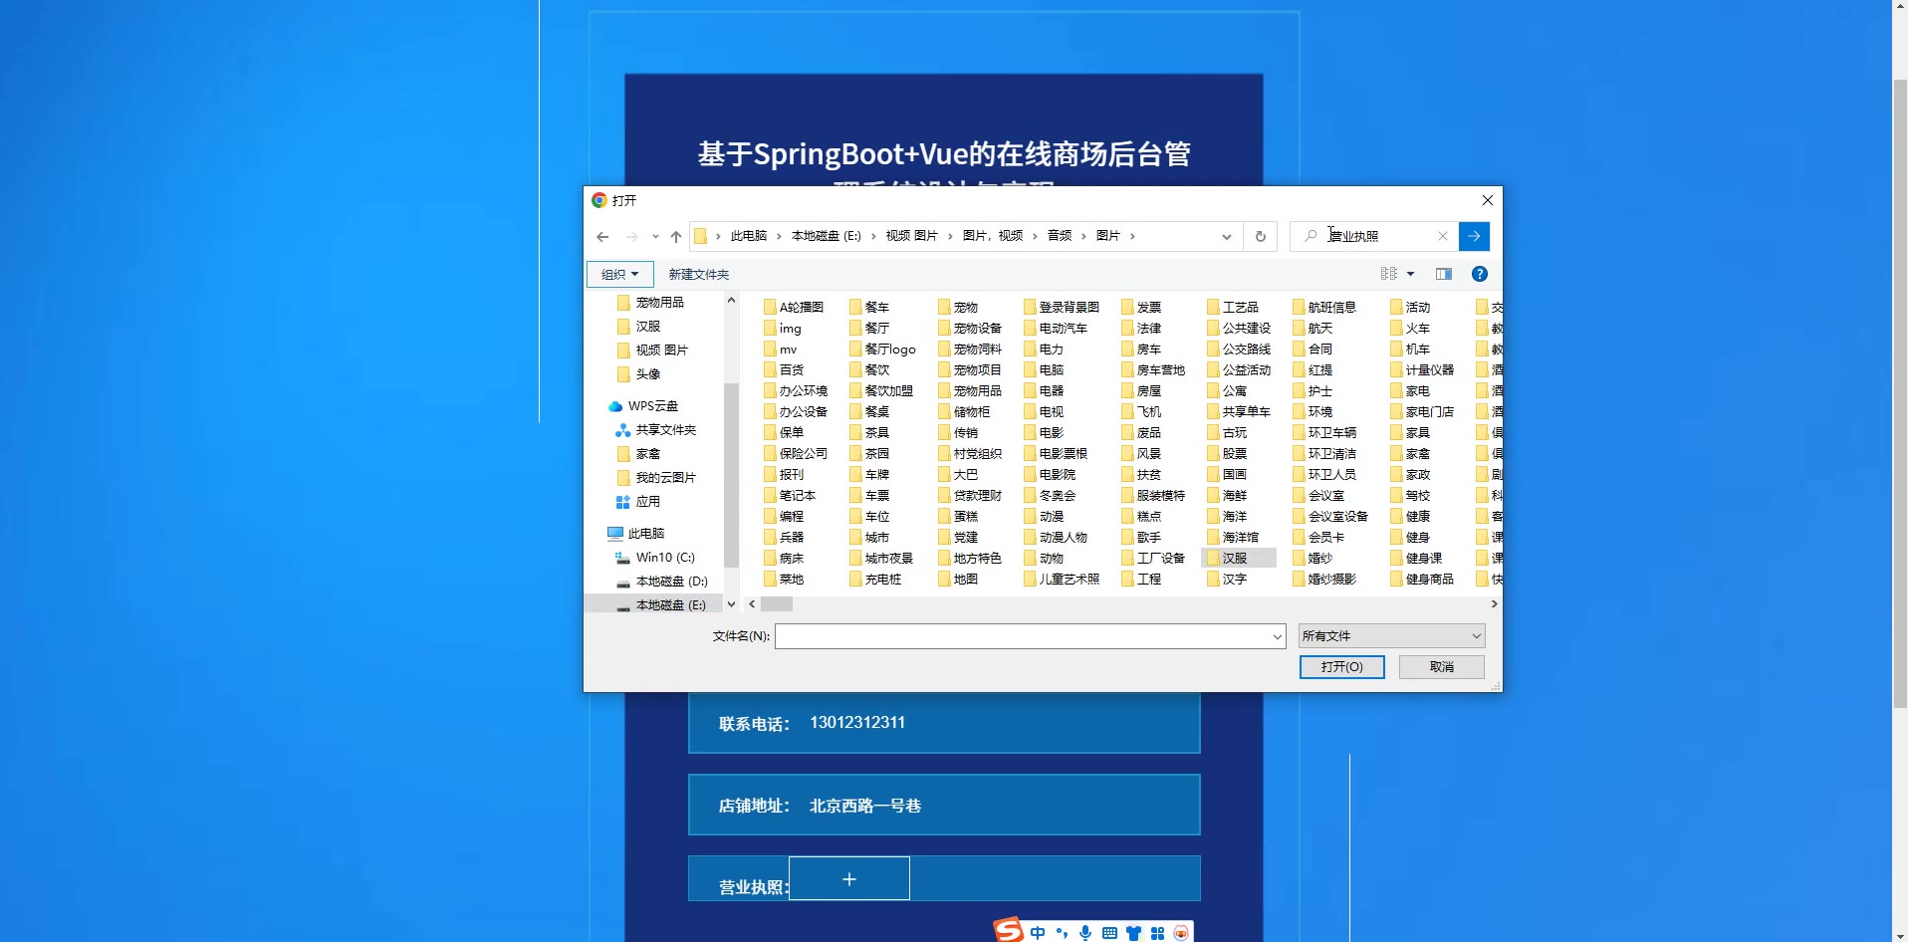Open the 组织 dropdown menu
This screenshot has height=942, width=1908.
click(619, 274)
